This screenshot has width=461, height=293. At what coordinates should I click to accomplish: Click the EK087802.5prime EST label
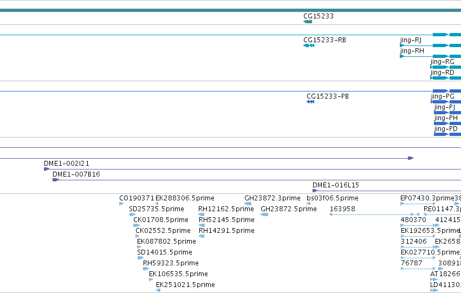(x=166, y=242)
